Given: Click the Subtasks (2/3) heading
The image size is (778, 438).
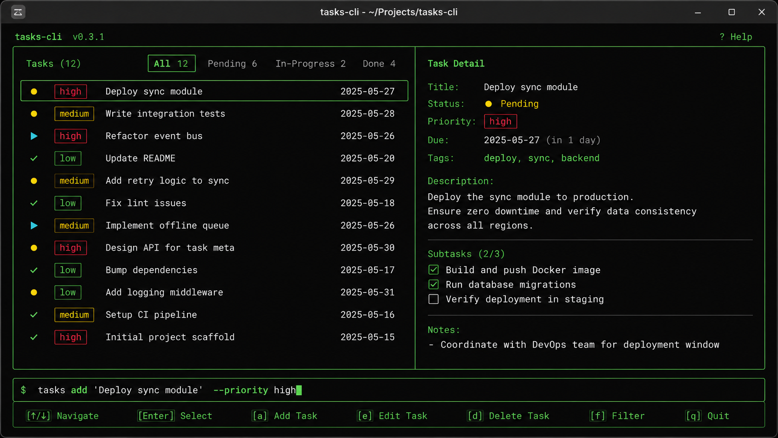Looking at the screenshot, I should click(x=466, y=254).
